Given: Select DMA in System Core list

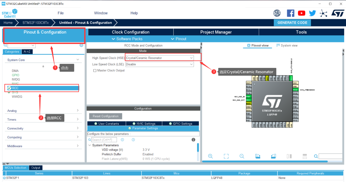Looking at the screenshot, I should (15, 71).
